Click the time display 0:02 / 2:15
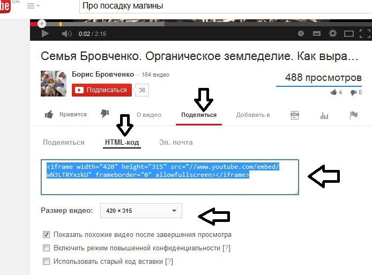Viewport: 372px width, 275px height. click(x=92, y=34)
